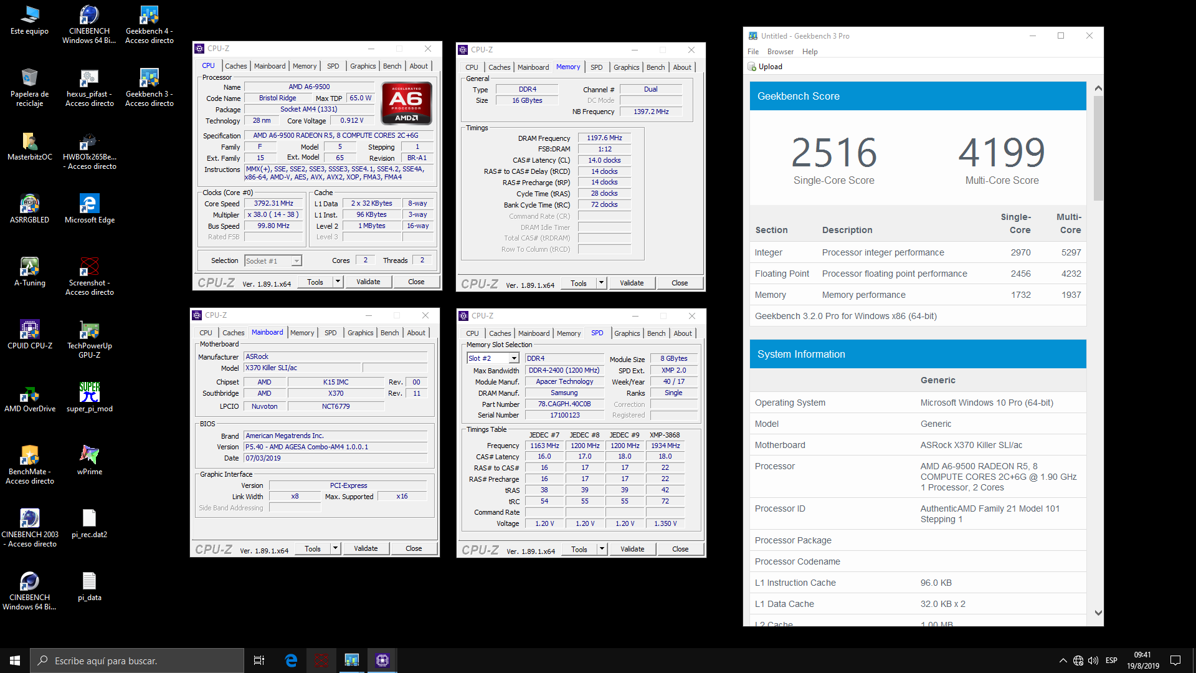Open hexus_pifast shortcut icon

[x=89, y=87]
